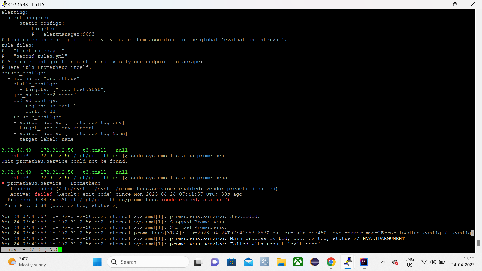
Task: Open the Windows Start menu
Action: (x=97, y=262)
